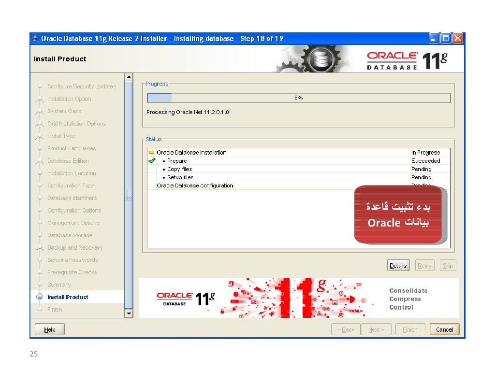Image resolution: width=495 pixels, height=371 pixels.
Task: Minimize the installer window
Action: tap(434, 39)
